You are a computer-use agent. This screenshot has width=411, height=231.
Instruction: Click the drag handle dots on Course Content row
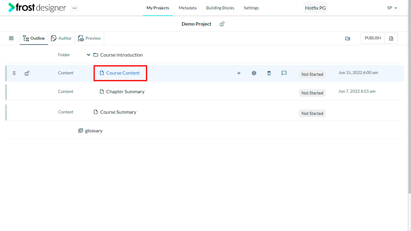14,73
